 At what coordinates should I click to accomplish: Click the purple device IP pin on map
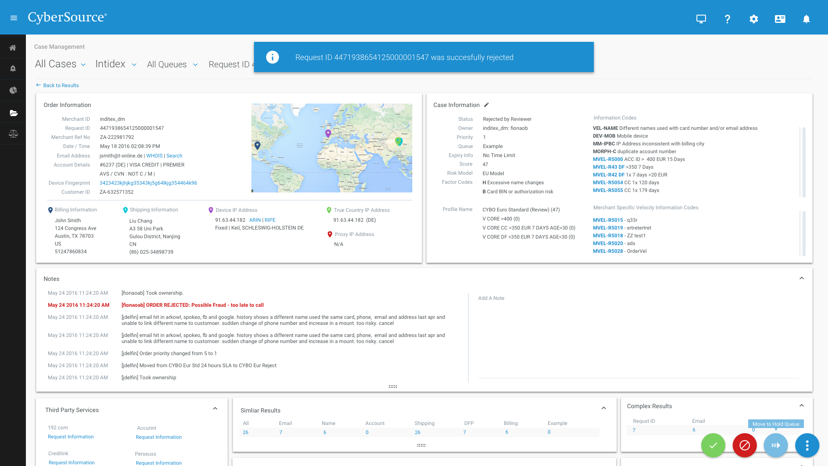[x=328, y=134]
